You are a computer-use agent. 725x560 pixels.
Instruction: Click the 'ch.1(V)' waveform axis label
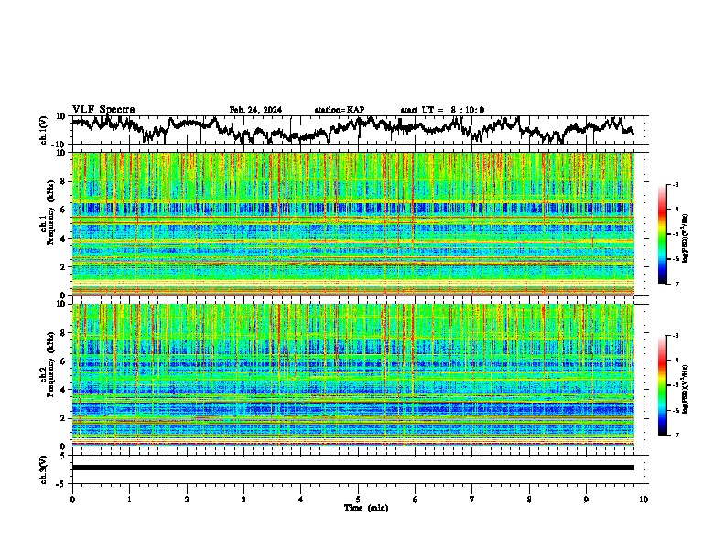pos(44,130)
